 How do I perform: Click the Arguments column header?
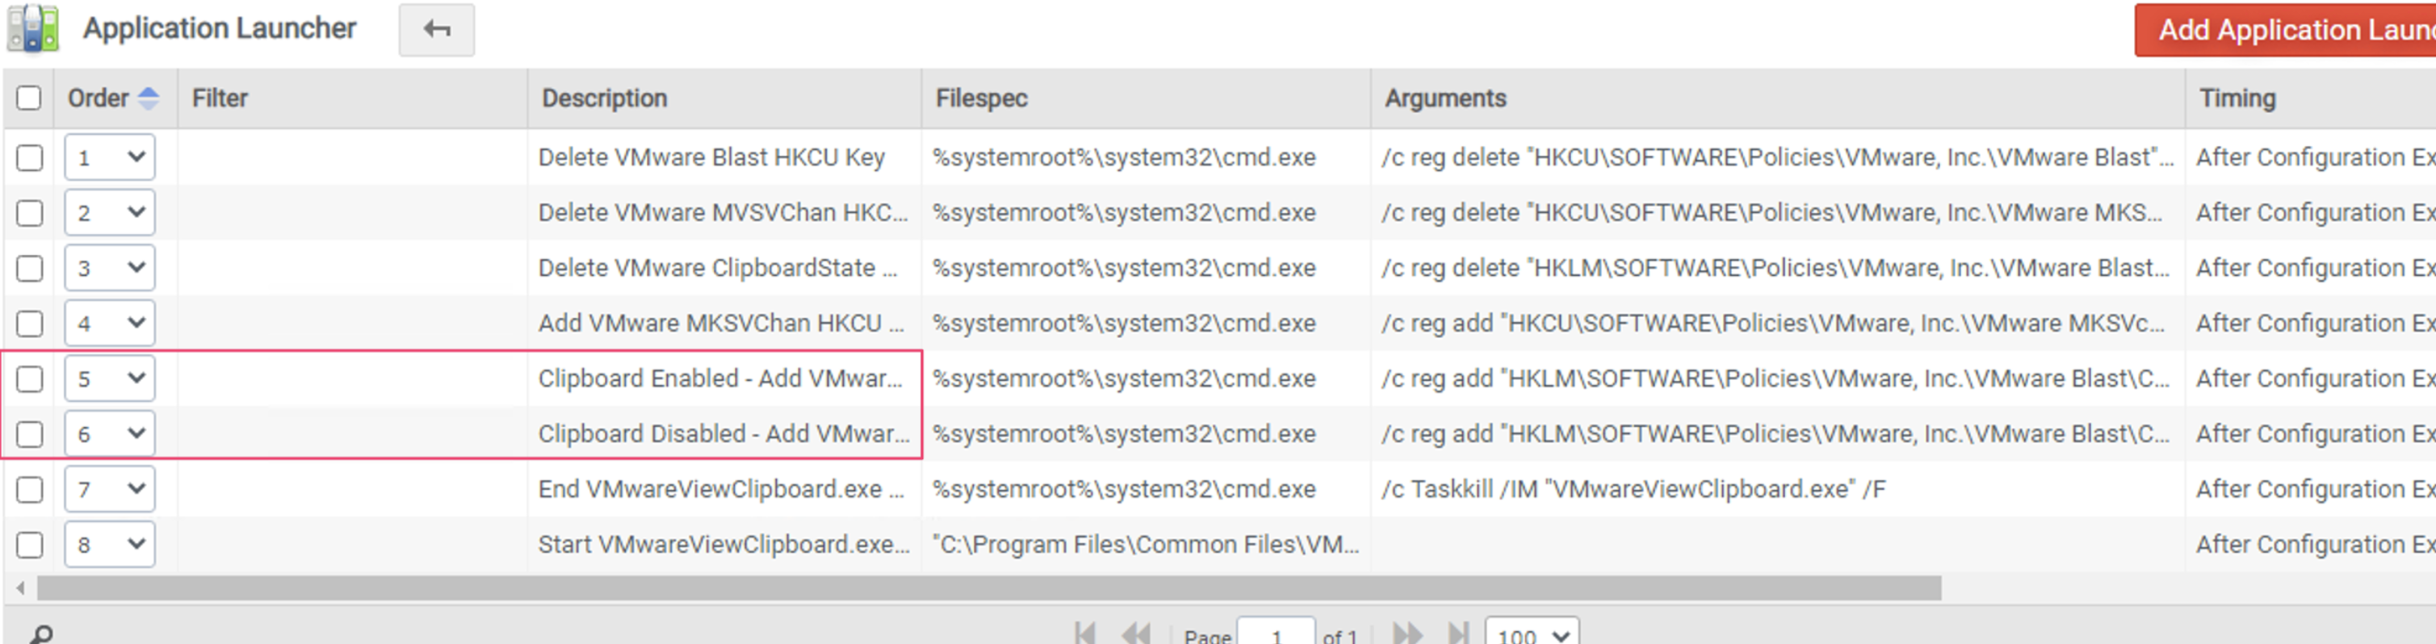1445,98
